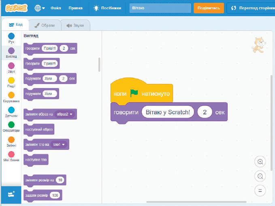Click the Вигляд palette heading
The width and height of the screenshot is (275, 206).
(x=31, y=36)
